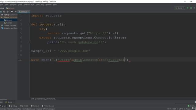
Task: Click line number 11 in the gutter
Action: [x=20, y=60]
